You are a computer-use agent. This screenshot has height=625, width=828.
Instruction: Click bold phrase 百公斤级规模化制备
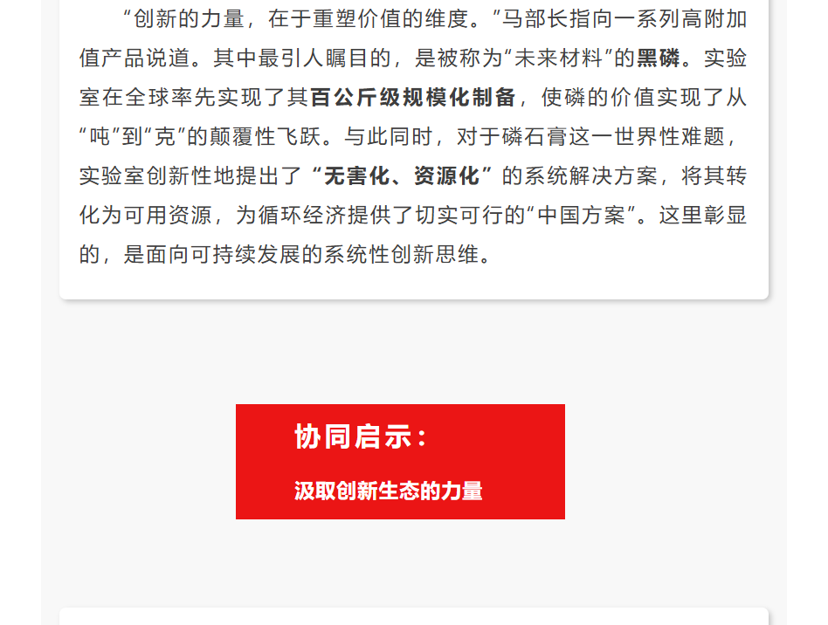pos(413,98)
